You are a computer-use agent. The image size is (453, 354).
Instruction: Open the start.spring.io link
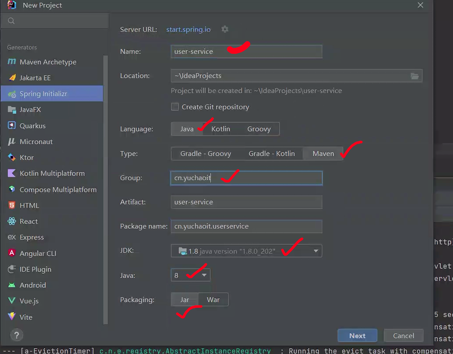(x=188, y=29)
